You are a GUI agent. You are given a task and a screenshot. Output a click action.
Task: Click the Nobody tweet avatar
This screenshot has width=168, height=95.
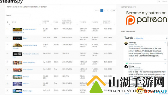(126, 67)
